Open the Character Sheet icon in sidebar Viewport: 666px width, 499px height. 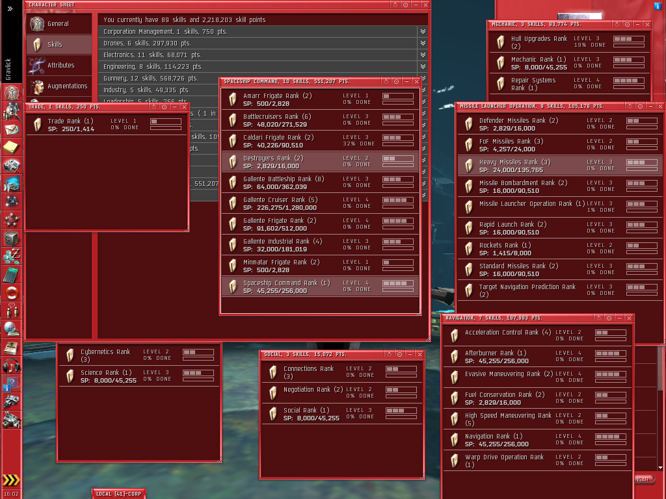pos(12,93)
